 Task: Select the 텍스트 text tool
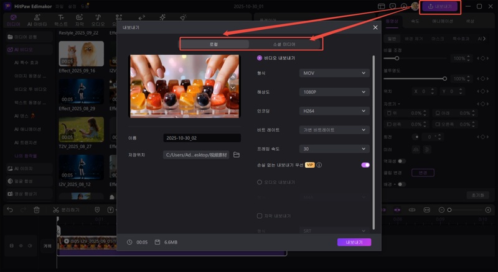(61, 20)
